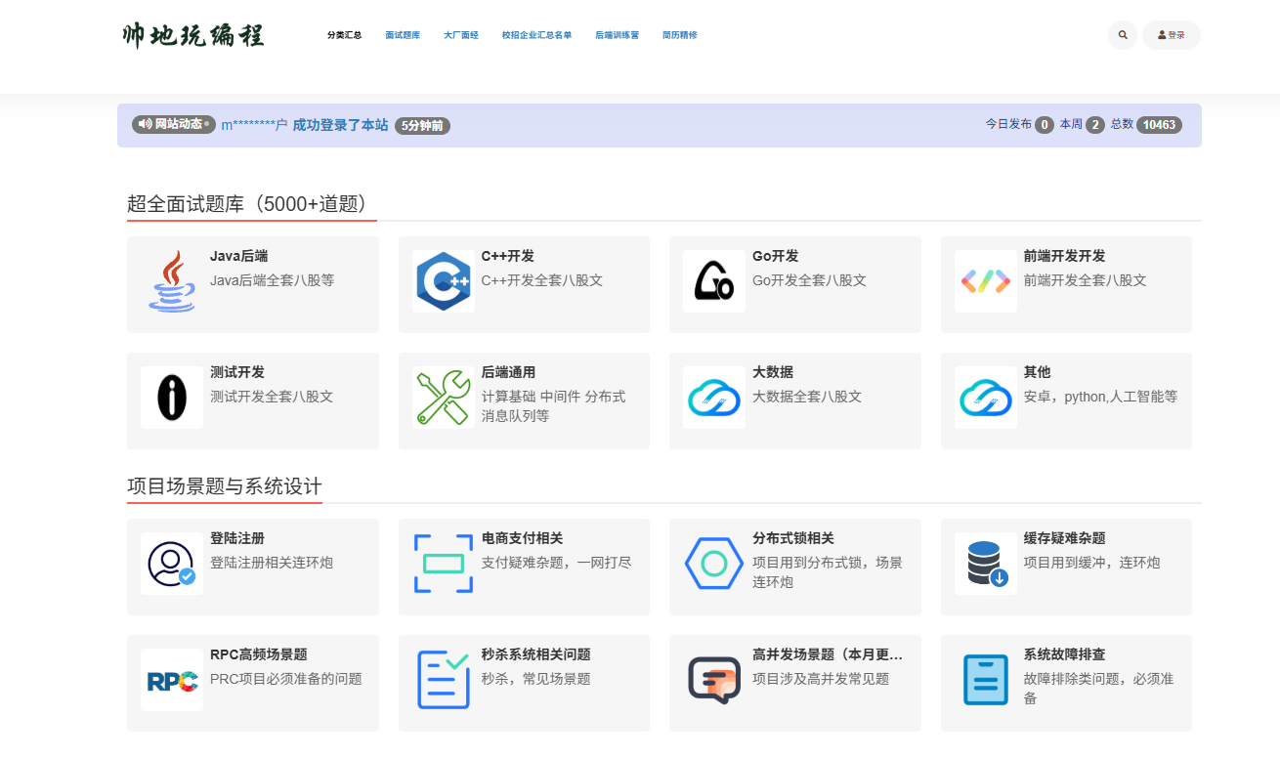Click the RPC logo icon
The width and height of the screenshot is (1280, 758).
coord(172,680)
